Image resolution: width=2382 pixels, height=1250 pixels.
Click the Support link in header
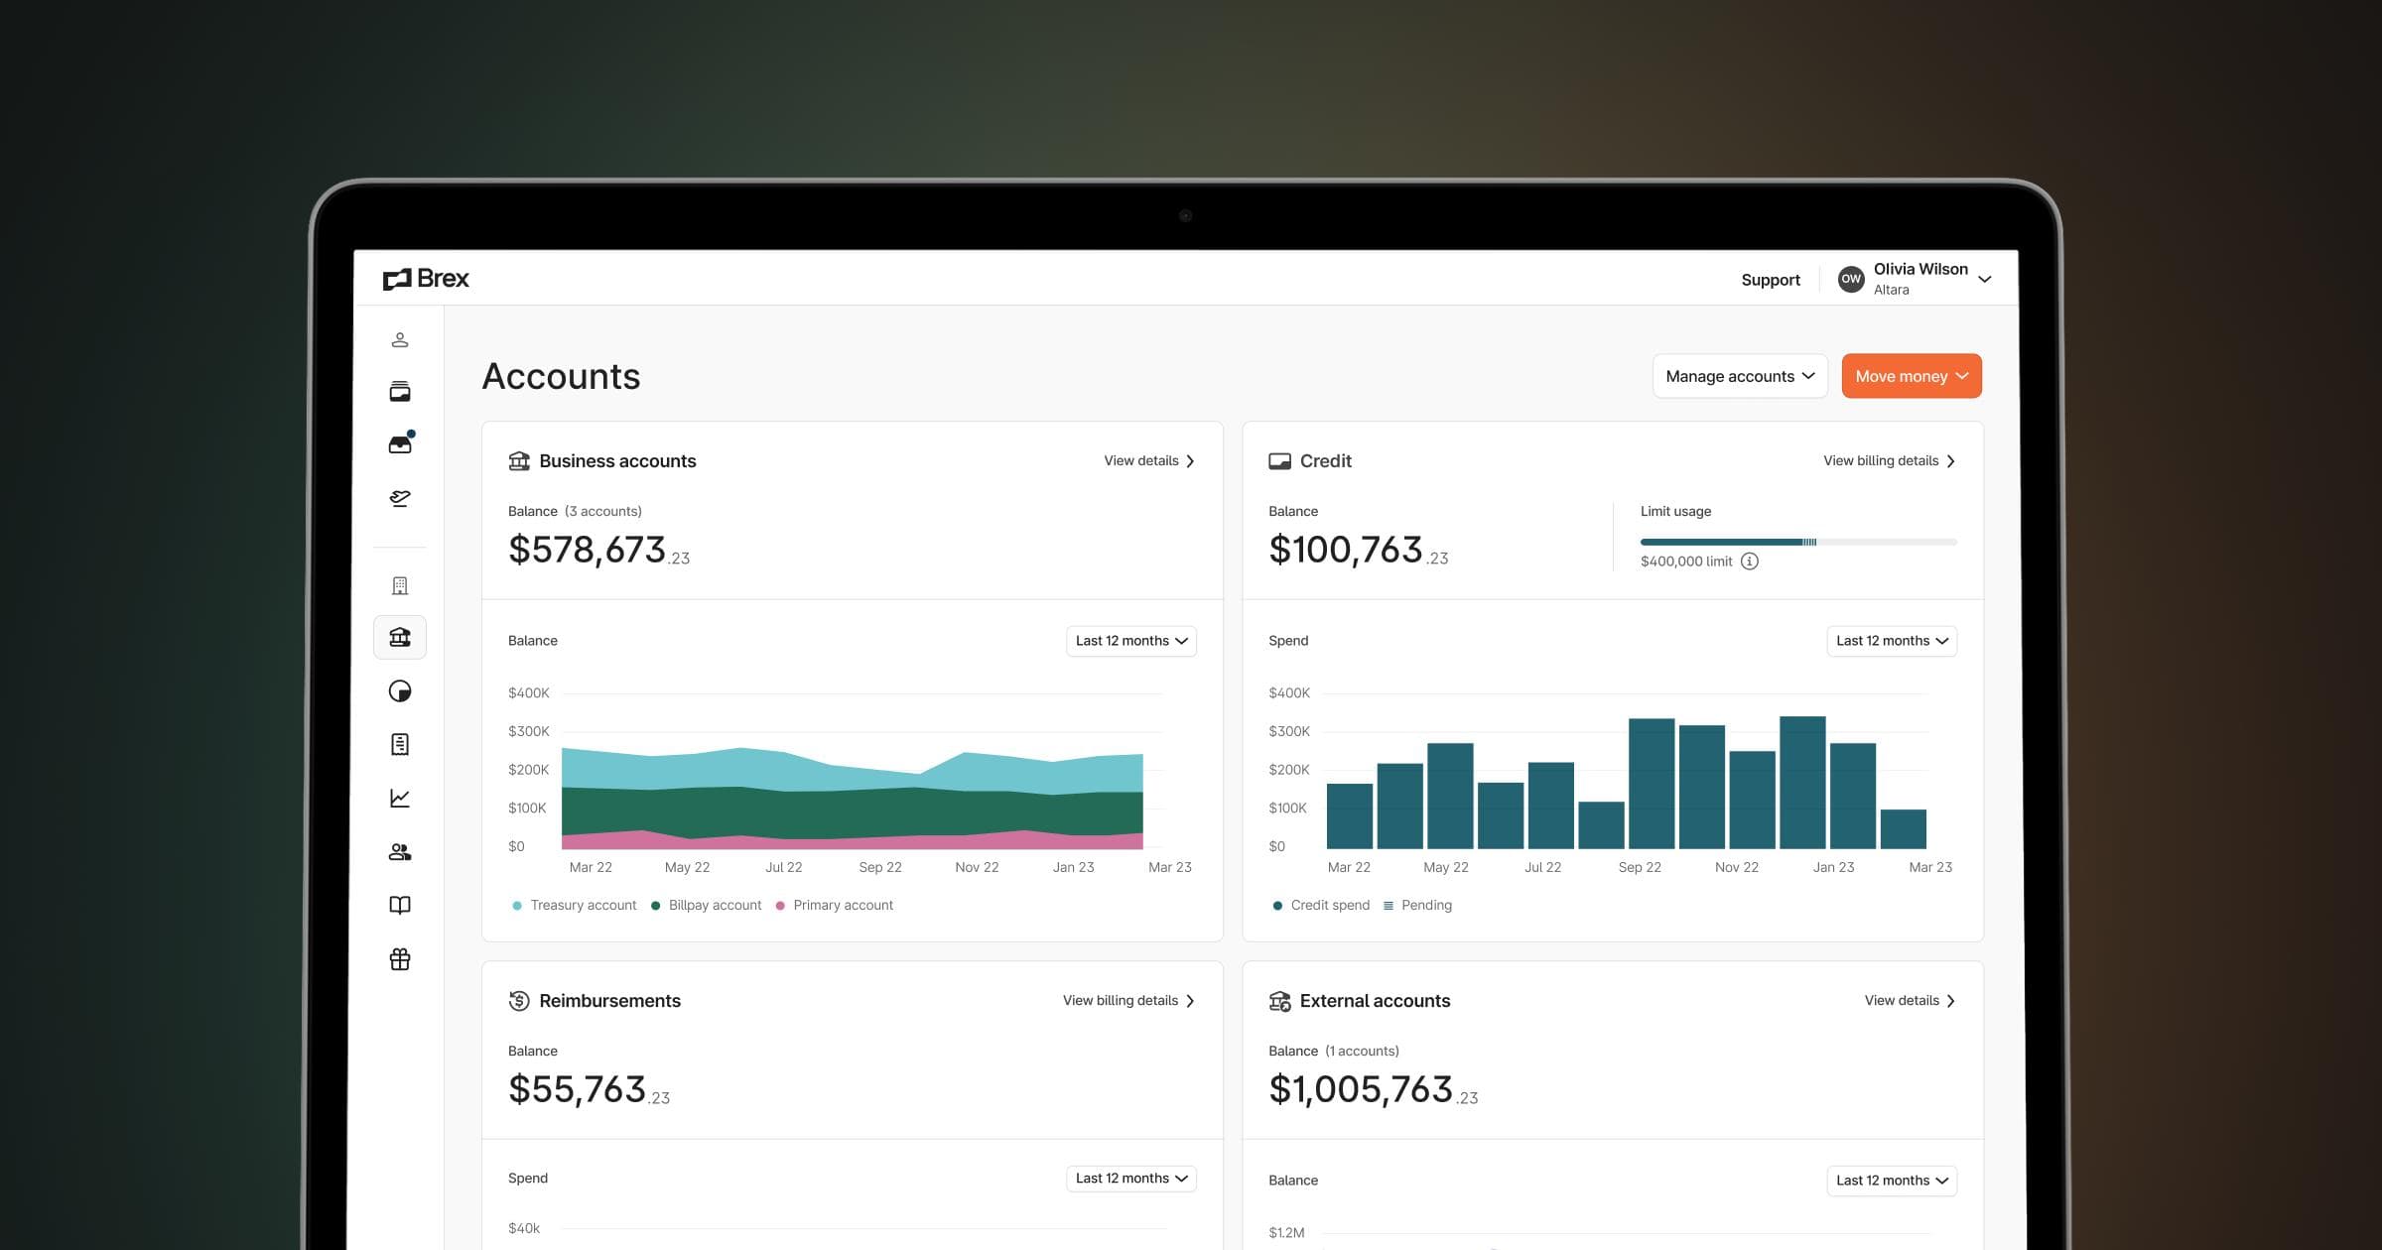click(1770, 280)
